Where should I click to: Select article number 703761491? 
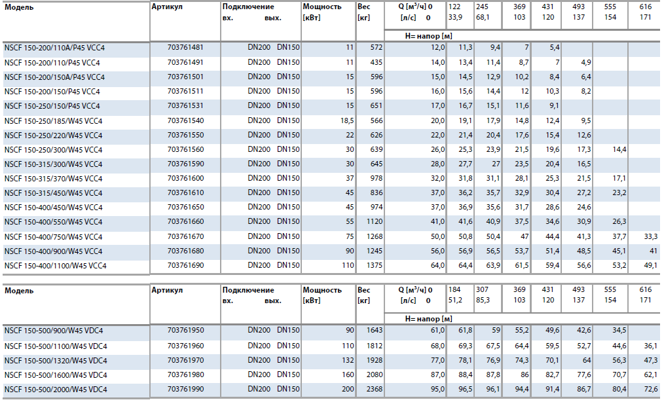coord(185,62)
